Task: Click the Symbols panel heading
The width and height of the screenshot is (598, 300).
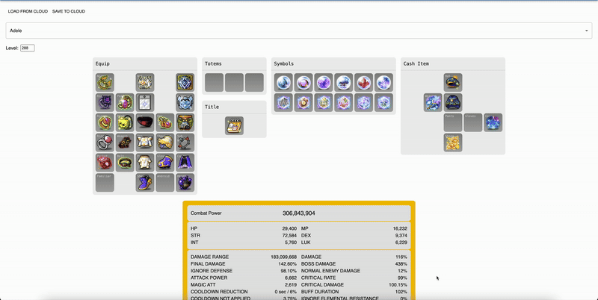Action: pos(284,63)
